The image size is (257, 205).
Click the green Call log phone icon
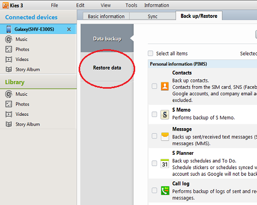[165, 191]
